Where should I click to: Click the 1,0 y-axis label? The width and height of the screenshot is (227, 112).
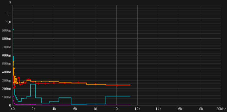tap(9, 22)
